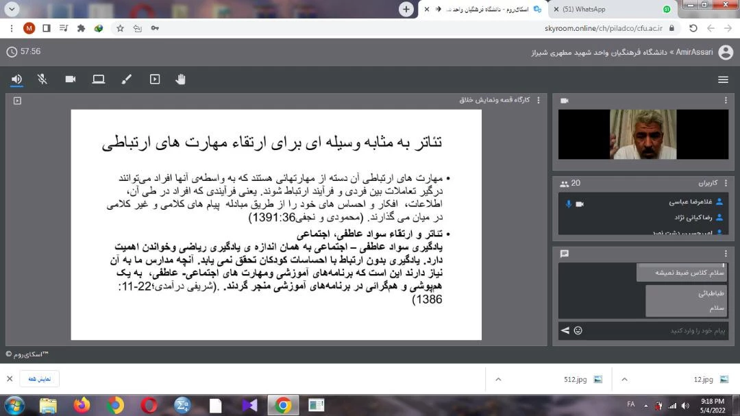Open the media playback icon in toolbar
This screenshot has height=416, width=740.
(155, 79)
